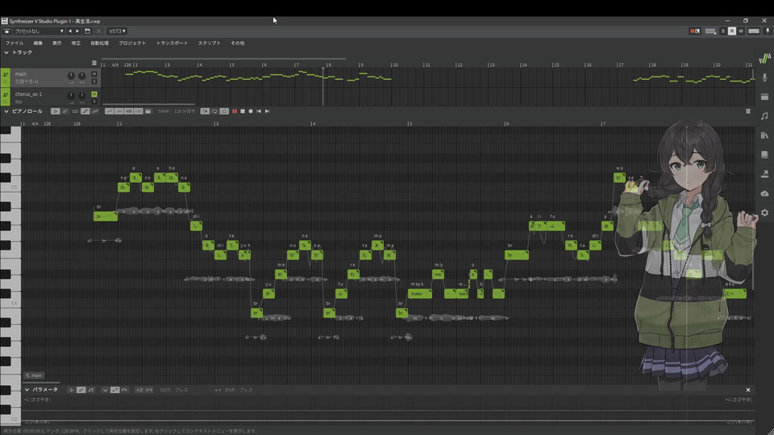Go to next preset arrow
The height and width of the screenshot is (435, 774).
[77, 31]
